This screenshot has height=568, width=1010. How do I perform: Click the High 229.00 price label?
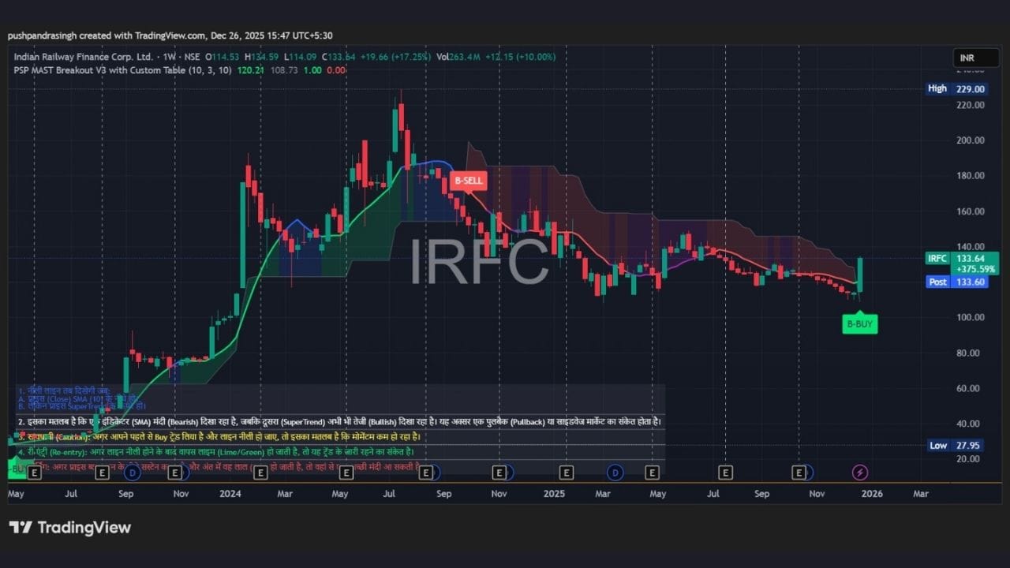(956, 88)
